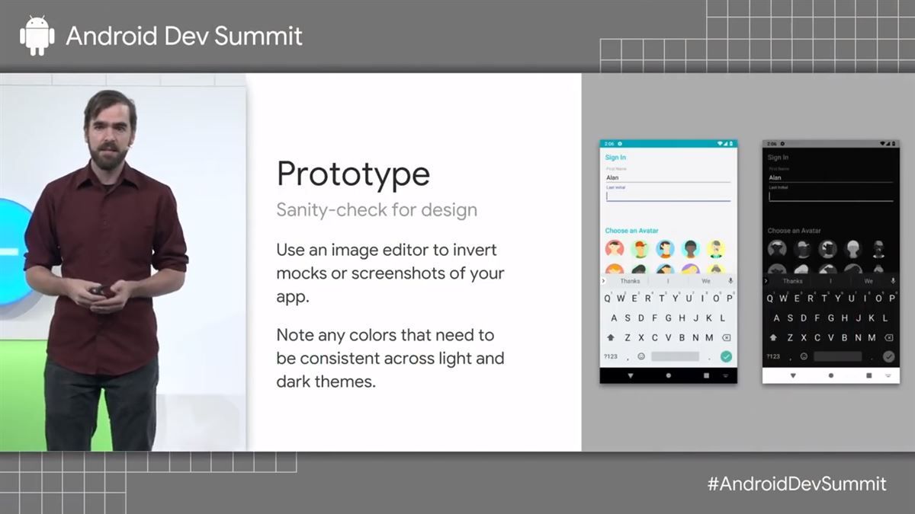Screen dimensions: 915x514
Task: Toggle caps with the light keyboard Shift key
Action: pos(611,337)
